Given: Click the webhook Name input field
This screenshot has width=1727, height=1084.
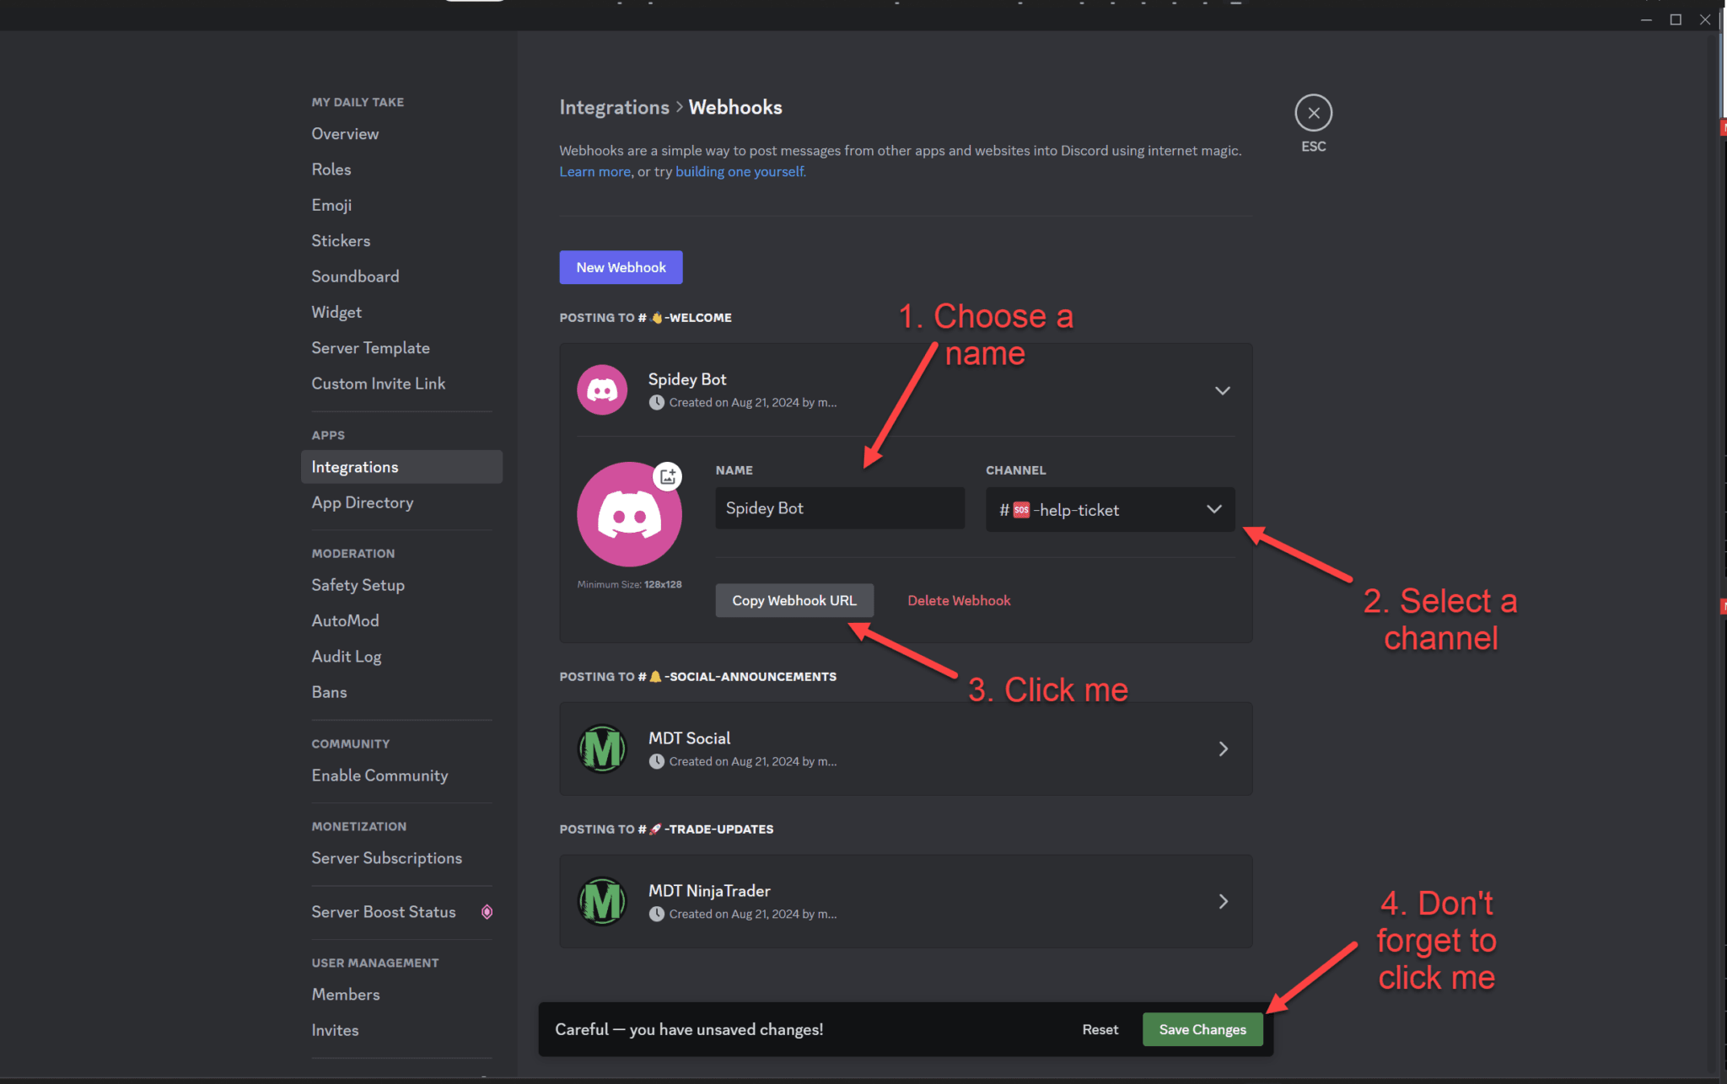Looking at the screenshot, I should 838,507.
